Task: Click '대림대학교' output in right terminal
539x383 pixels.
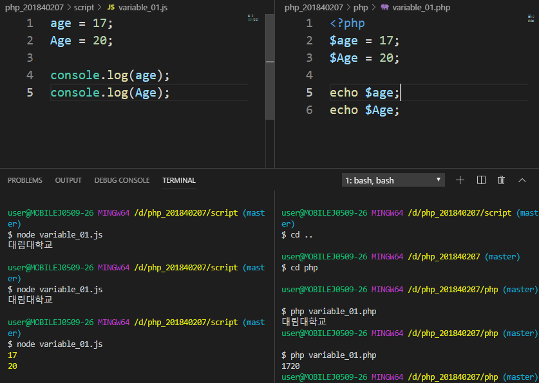Action: click(304, 321)
